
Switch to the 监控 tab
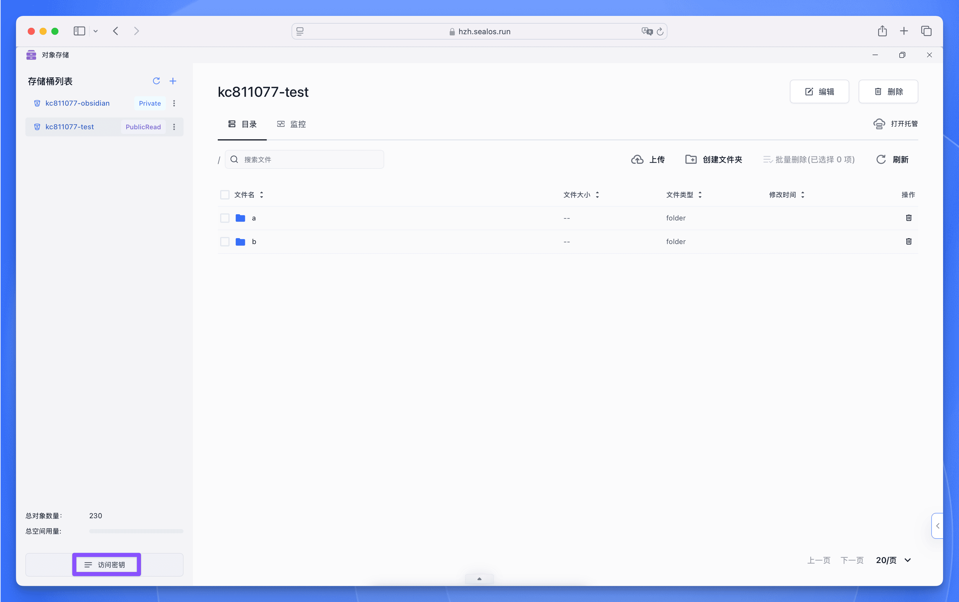pos(292,124)
